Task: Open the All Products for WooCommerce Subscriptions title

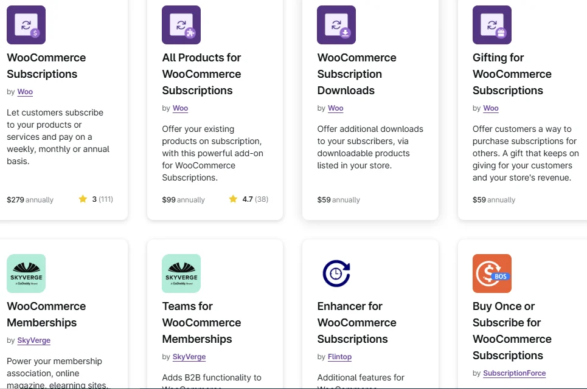Action: pos(201,74)
